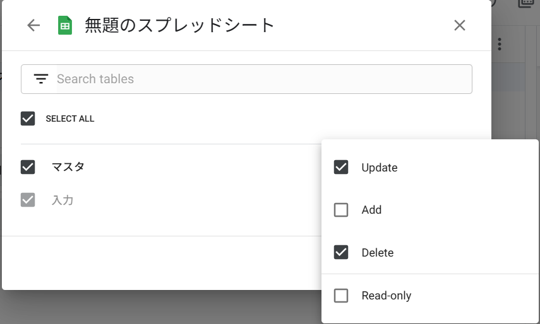Uncheck the SELECT ALL checkbox
This screenshot has height=324, width=540.
[28, 119]
